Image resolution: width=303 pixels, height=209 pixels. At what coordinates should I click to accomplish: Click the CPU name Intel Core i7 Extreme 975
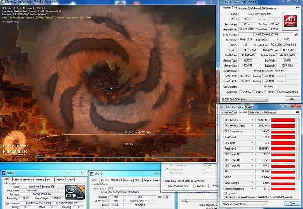tap(42, 187)
